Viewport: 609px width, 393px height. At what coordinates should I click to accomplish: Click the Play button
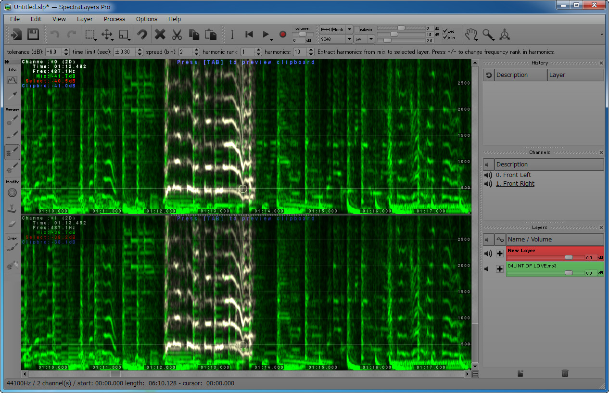pyautogui.click(x=266, y=35)
